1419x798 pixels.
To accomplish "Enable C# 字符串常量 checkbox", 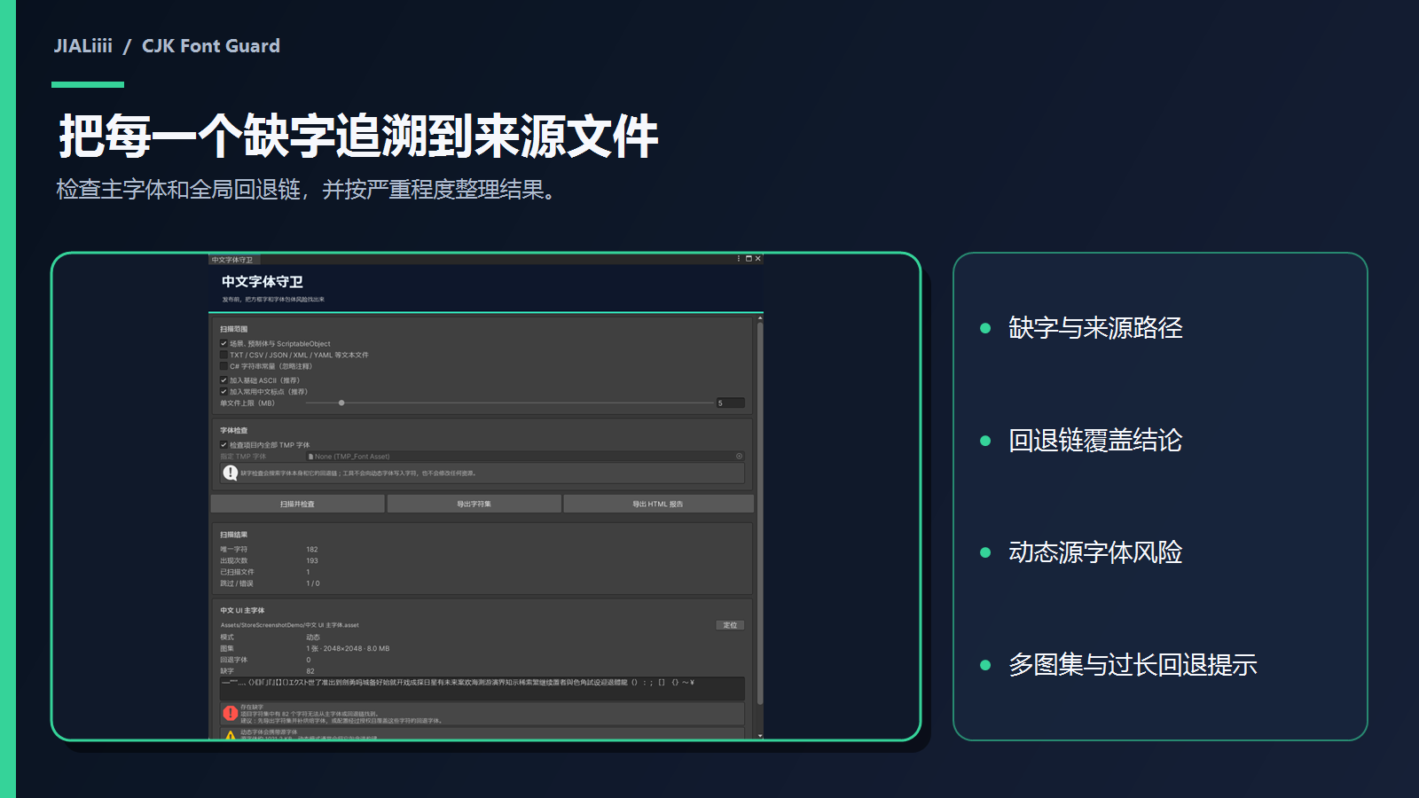I will 223,365.
